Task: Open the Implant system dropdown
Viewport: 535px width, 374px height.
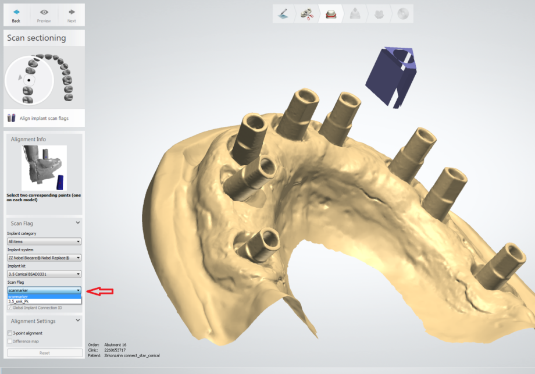Action: point(44,258)
